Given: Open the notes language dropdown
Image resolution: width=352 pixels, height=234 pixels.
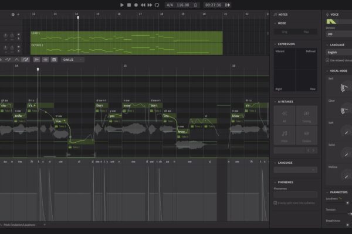Looking at the screenshot, I should pos(296,170).
